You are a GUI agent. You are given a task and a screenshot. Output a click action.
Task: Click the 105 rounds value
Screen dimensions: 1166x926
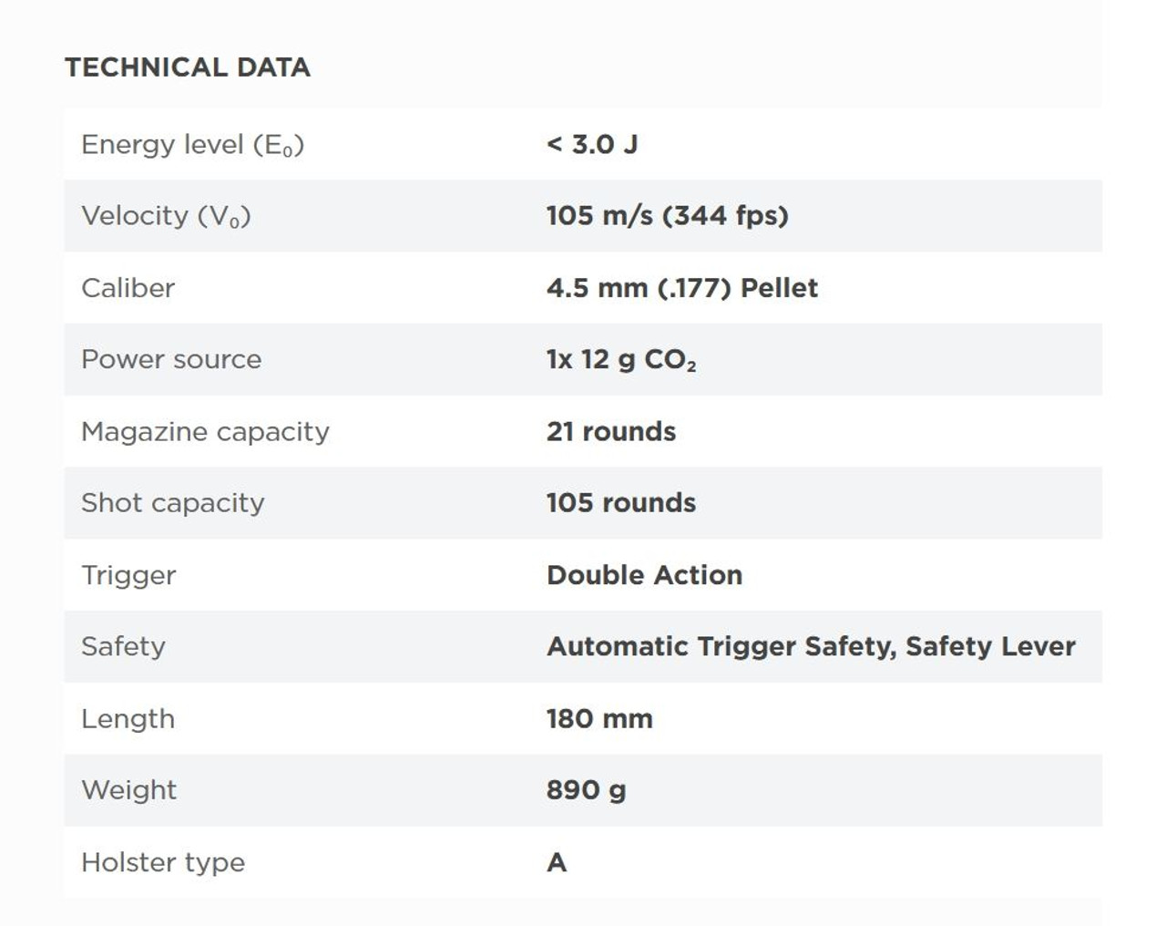click(621, 503)
